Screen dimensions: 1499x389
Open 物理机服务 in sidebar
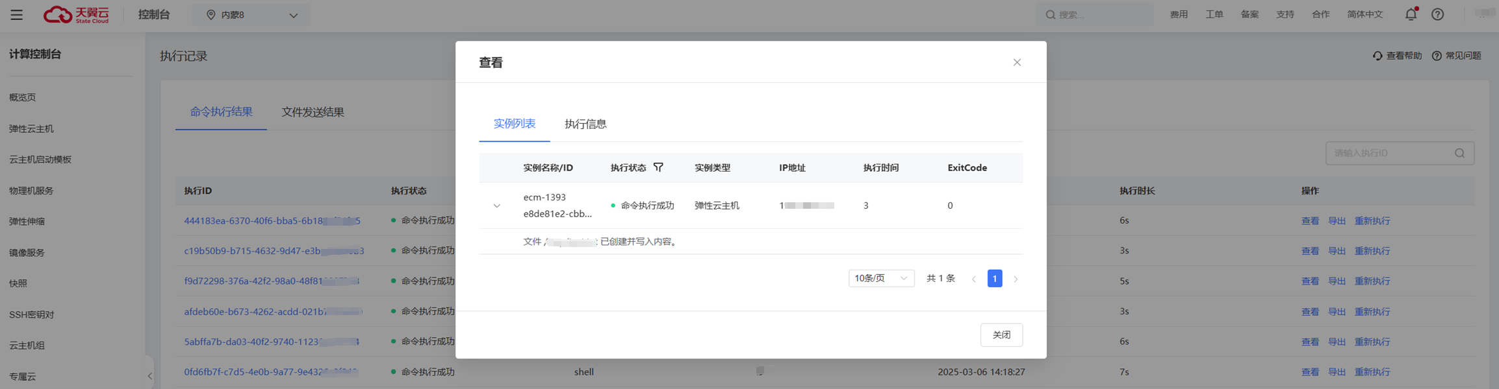pyautogui.click(x=31, y=191)
